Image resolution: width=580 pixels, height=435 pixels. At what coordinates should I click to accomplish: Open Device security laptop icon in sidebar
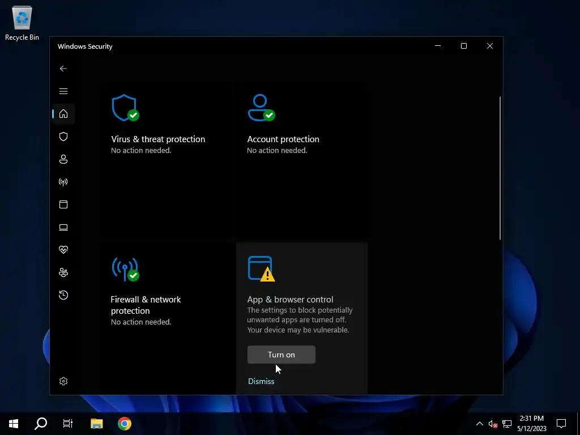(x=63, y=227)
